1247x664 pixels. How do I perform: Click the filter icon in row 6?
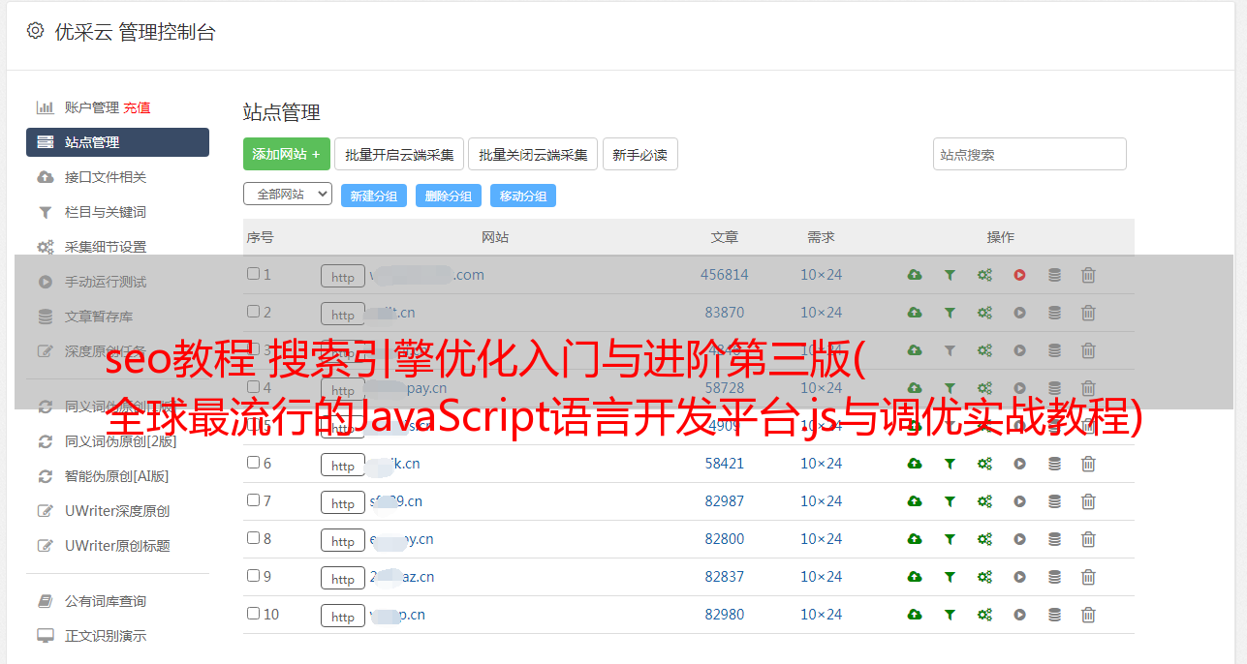click(950, 464)
